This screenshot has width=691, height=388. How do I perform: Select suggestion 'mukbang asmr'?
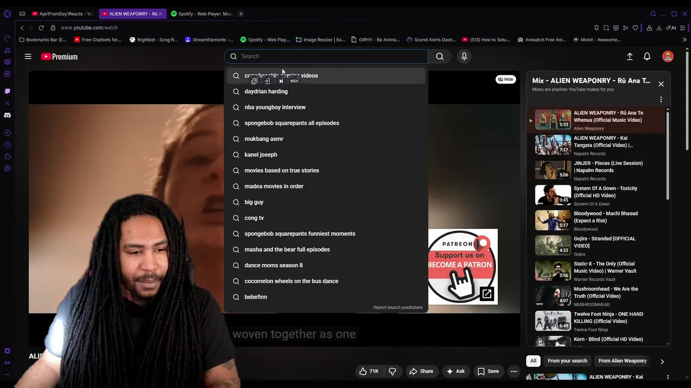326,139
